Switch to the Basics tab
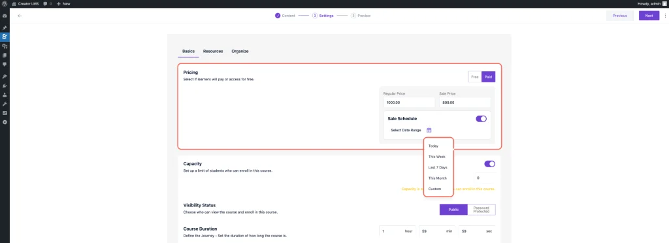 [x=188, y=51]
